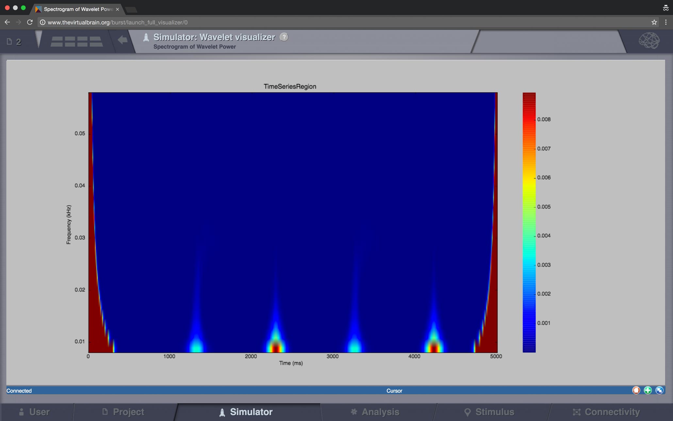Reload the page

coord(30,22)
